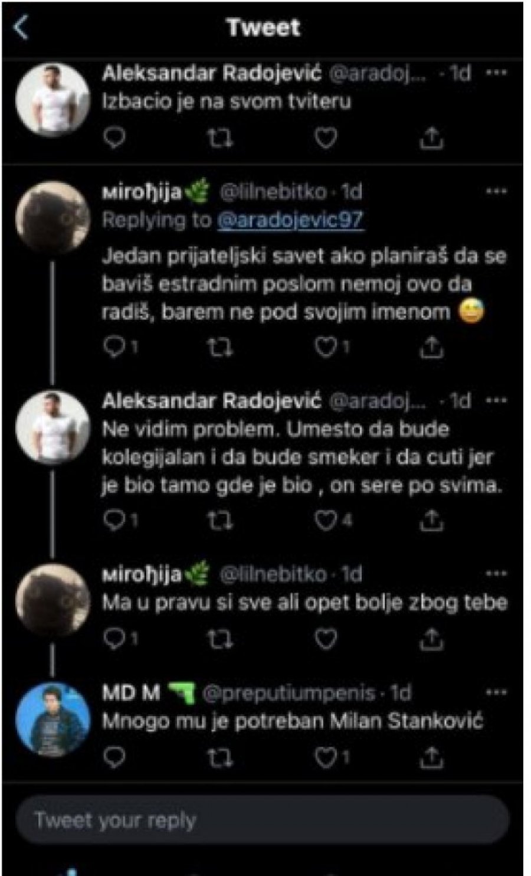Like the 'Mnogo mu je potreban' tweet
The width and height of the screenshot is (531, 876).
point(325,757)
